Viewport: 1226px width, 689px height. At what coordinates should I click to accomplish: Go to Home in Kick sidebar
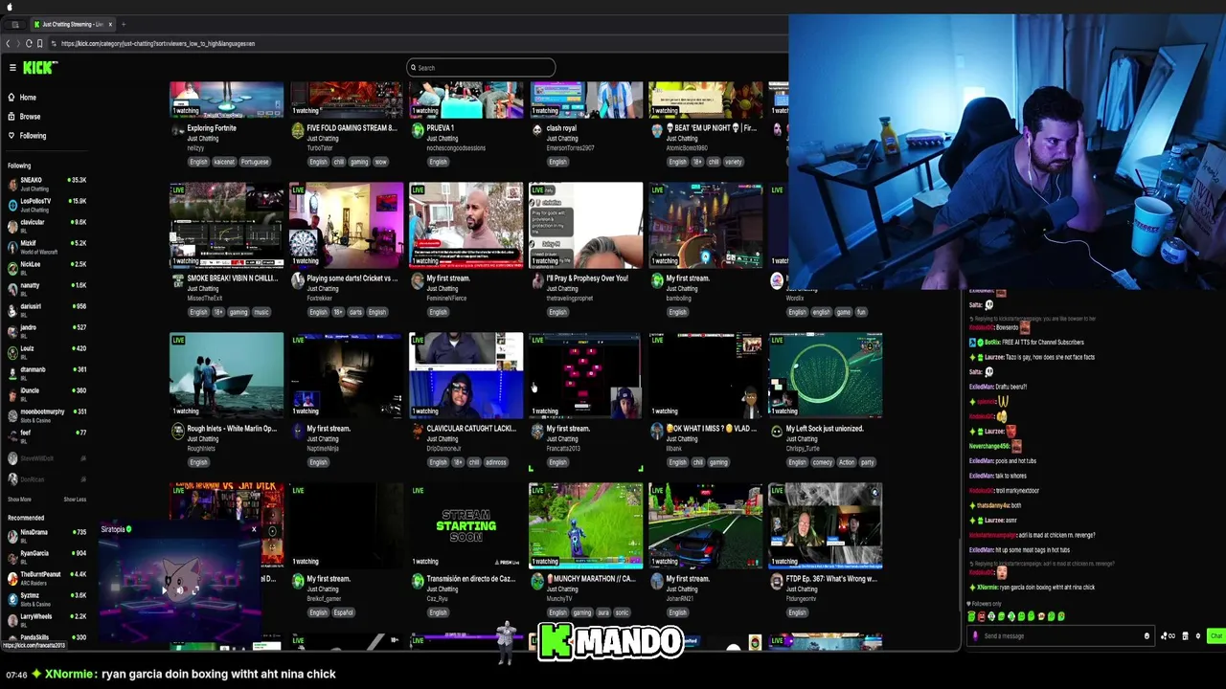coord(22,98)
